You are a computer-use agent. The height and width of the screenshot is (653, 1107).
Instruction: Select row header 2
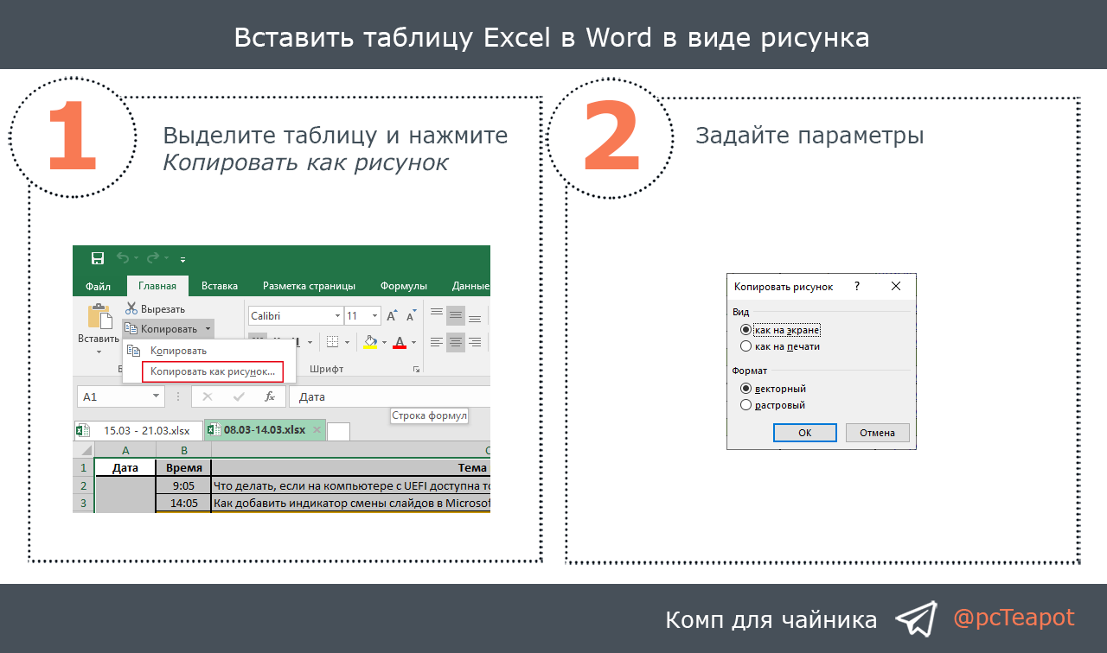[x=84, y=485]
